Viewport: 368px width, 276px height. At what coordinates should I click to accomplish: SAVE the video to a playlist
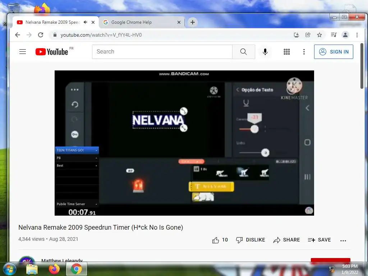319,240
